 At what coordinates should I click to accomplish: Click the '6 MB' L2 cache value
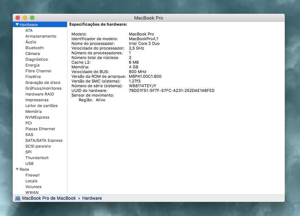134,62
